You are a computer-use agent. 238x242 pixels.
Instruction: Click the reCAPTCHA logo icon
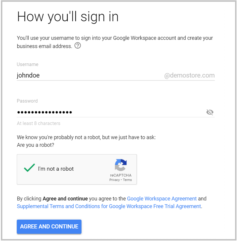[121, 165]
